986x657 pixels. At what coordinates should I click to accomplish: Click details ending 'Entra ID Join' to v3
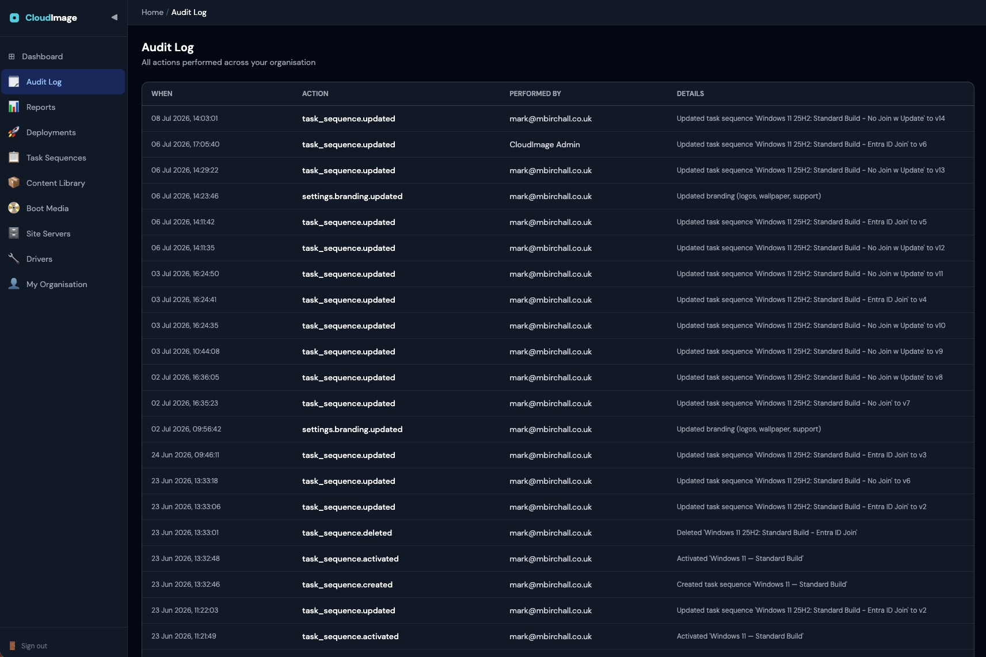[802, 455]
